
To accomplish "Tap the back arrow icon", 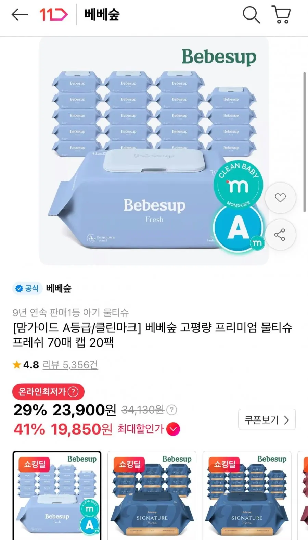I will pyautogui.click(x=20, y=15).
